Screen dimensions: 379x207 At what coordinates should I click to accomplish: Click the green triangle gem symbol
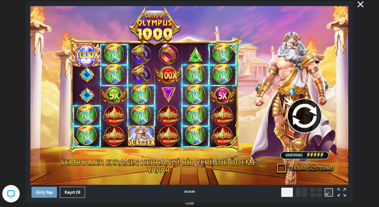(195, 55)
